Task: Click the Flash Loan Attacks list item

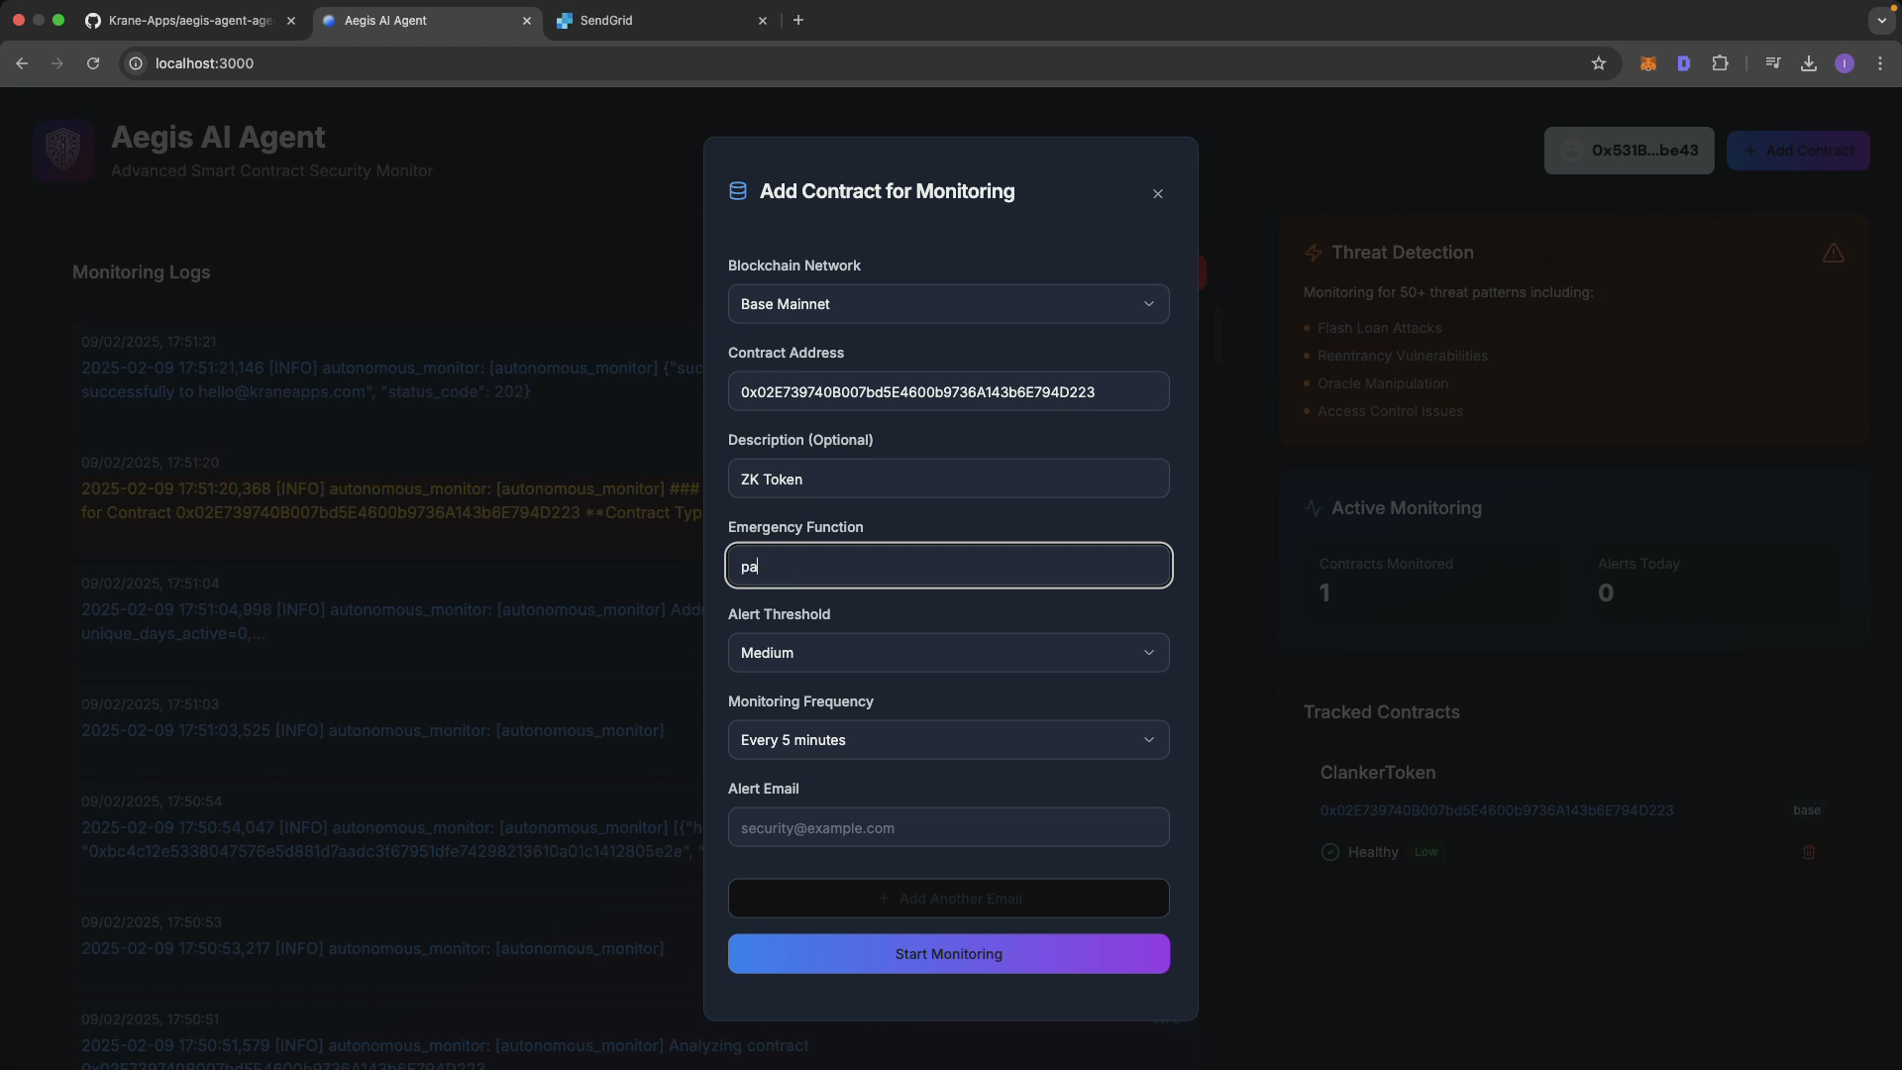Action: 1379,328
